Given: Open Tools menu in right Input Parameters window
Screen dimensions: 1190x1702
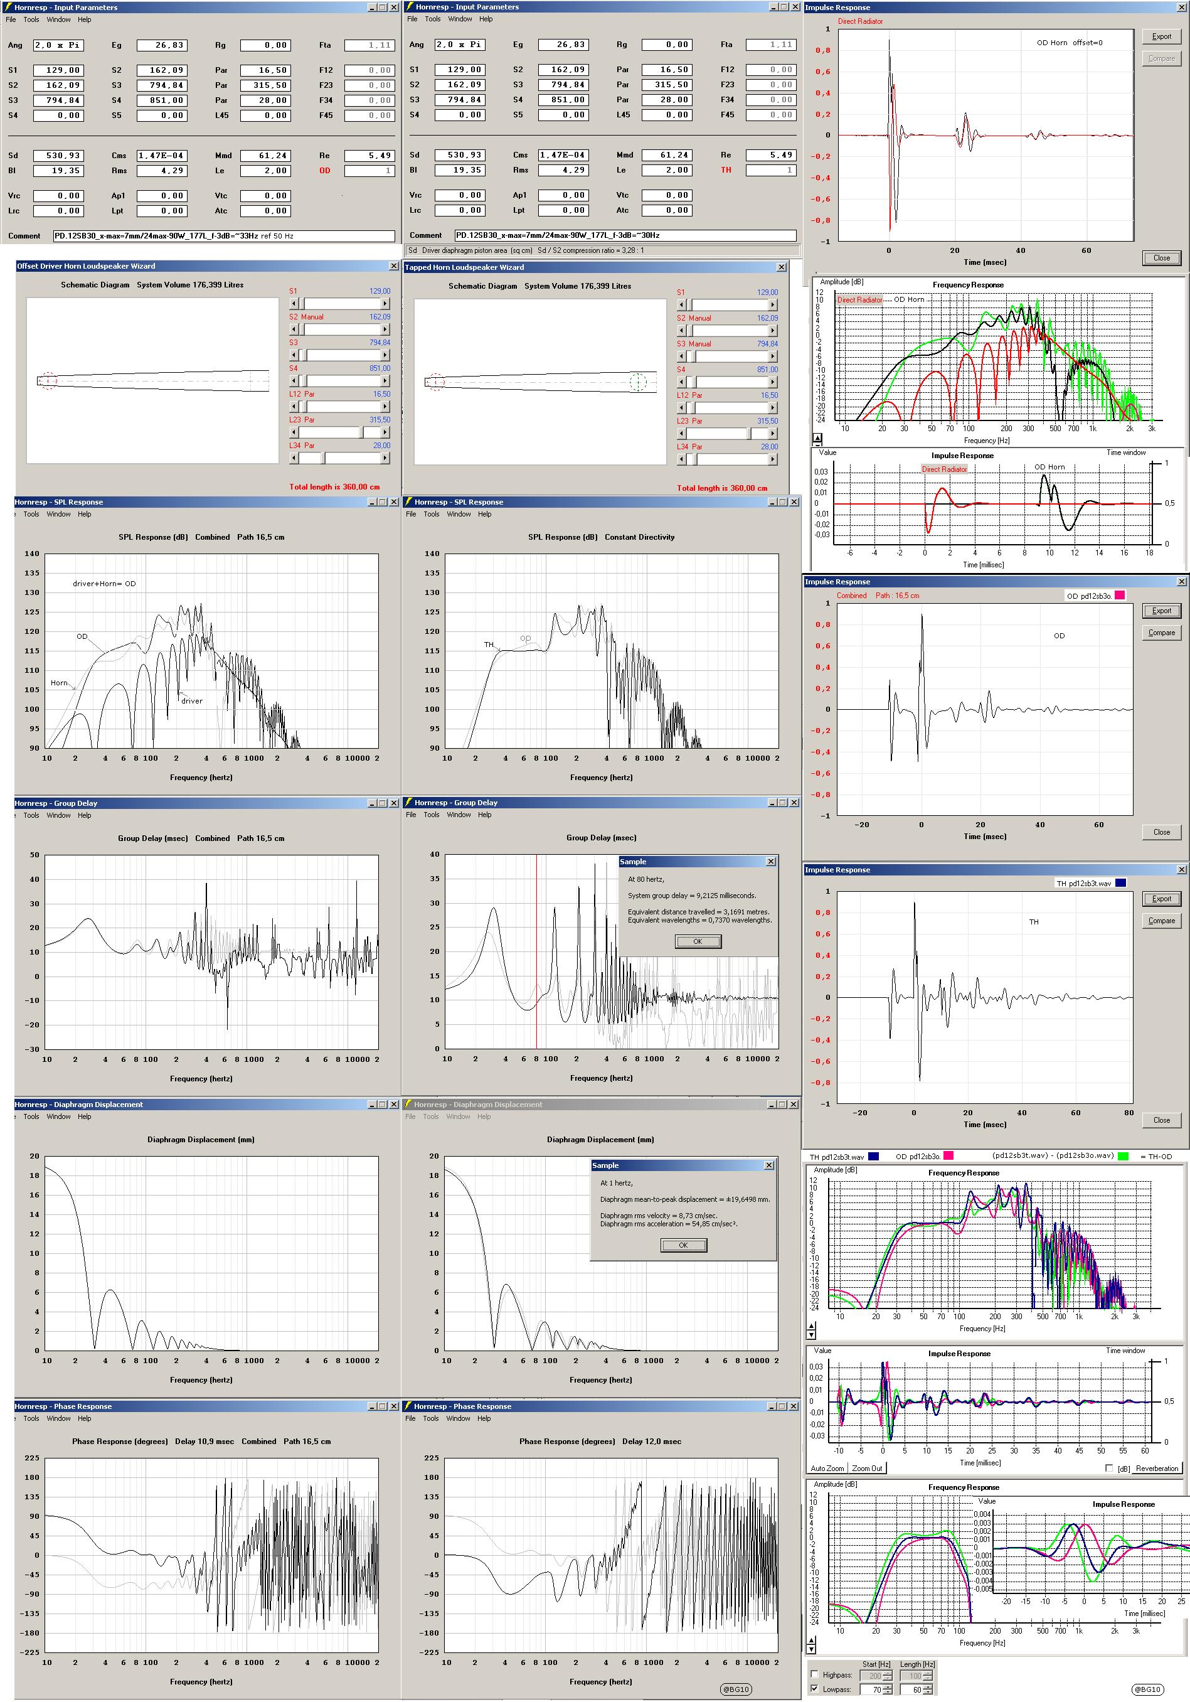Looking at the screenshot, I should pos(433,19).
